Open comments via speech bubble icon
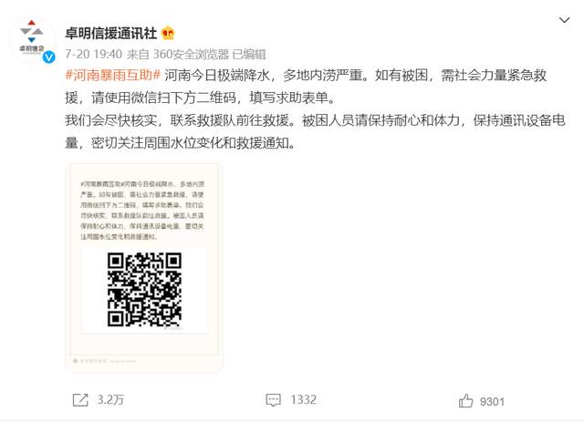Viewport: 584px width, 422px height. (x=274, y=400)
